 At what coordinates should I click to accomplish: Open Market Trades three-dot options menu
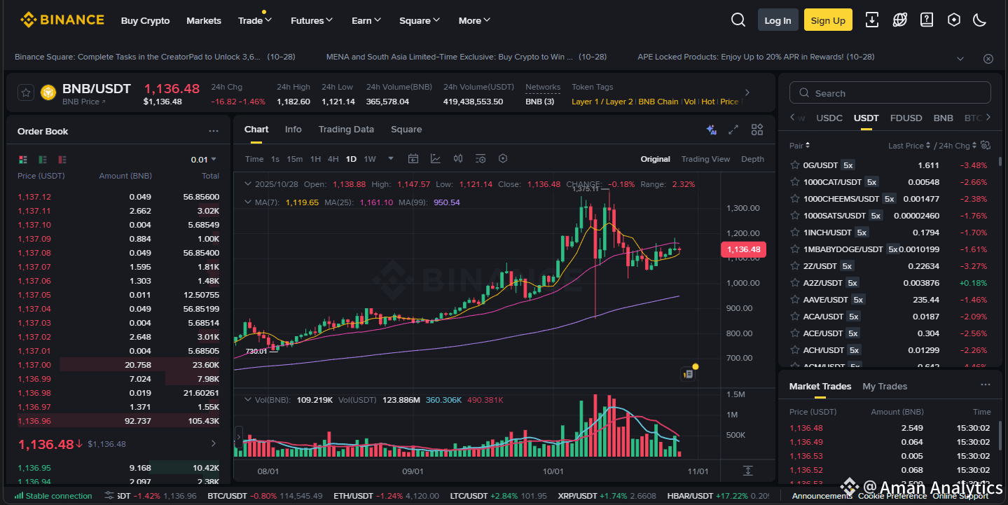(986, 385)
